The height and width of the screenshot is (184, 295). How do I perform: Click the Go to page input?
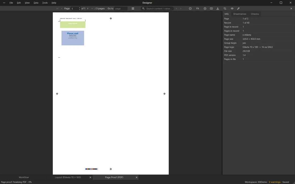coord(121,9)
